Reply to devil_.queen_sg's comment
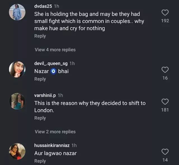 tap(40, 79)
